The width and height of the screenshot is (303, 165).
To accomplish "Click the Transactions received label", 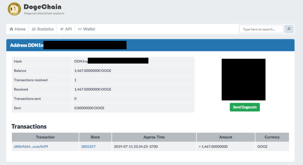I will pyautogui.click(x=31, y=80).
